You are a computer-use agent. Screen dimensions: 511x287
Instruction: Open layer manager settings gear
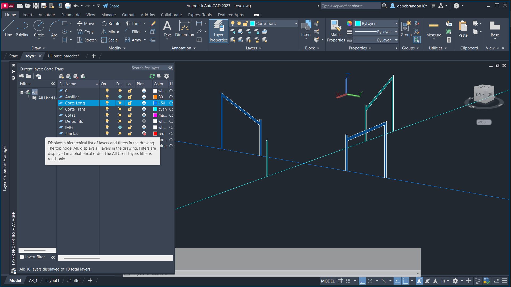pyautogui.click(x=167, y=76)
